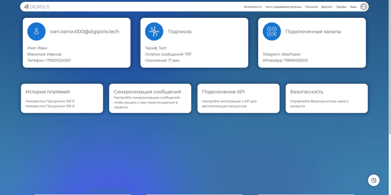Go to Часто задаваемые вопросы page

[x=283, y=7]
